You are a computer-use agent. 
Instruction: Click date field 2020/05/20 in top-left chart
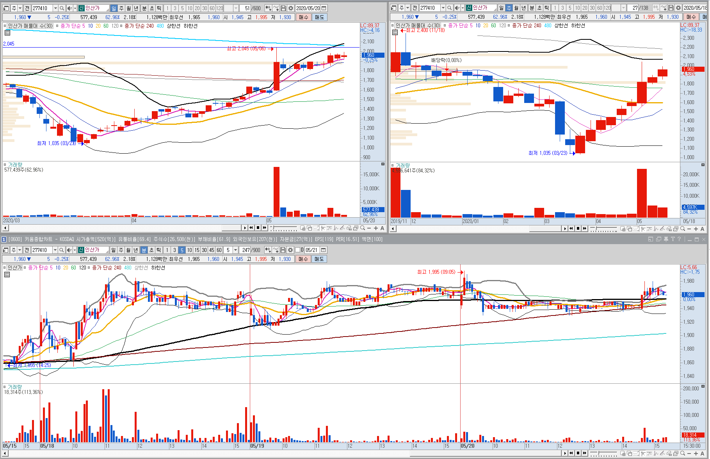pyautogui.click(x=308, y=8)
